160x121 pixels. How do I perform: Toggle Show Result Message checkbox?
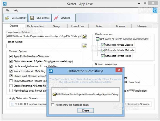tap(11, 76)
